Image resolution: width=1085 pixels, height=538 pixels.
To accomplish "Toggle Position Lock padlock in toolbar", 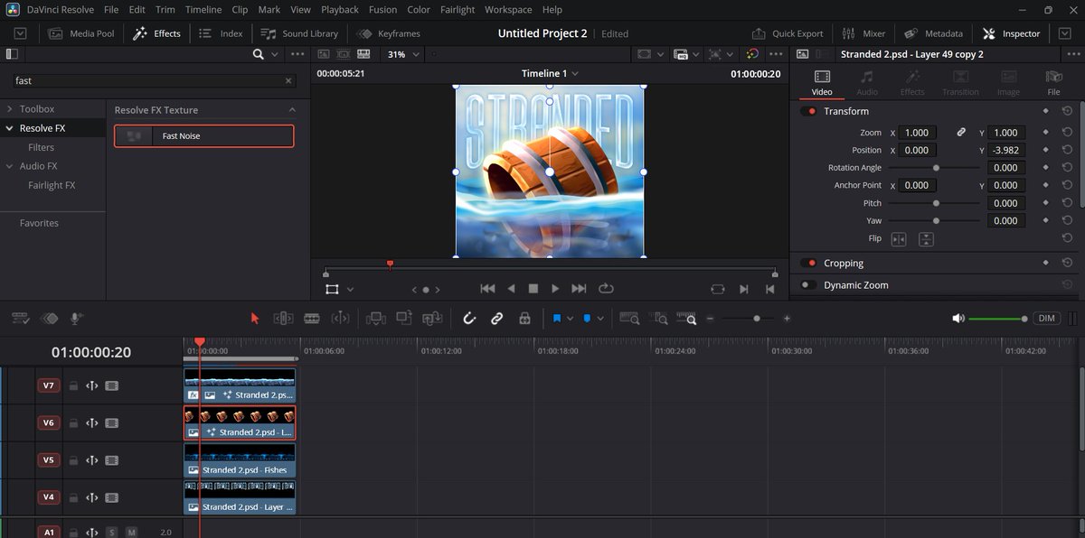I will pos(524,318).
